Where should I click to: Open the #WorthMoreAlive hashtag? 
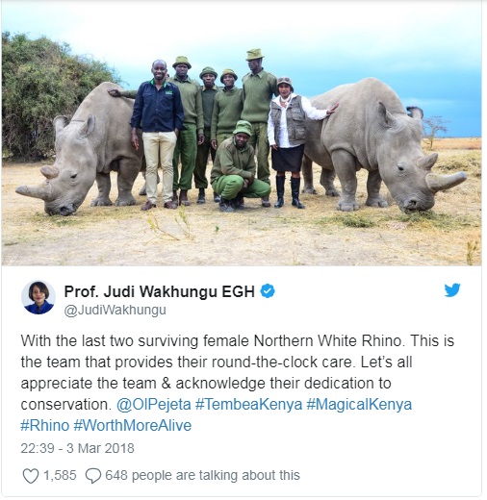pos(133,426)
